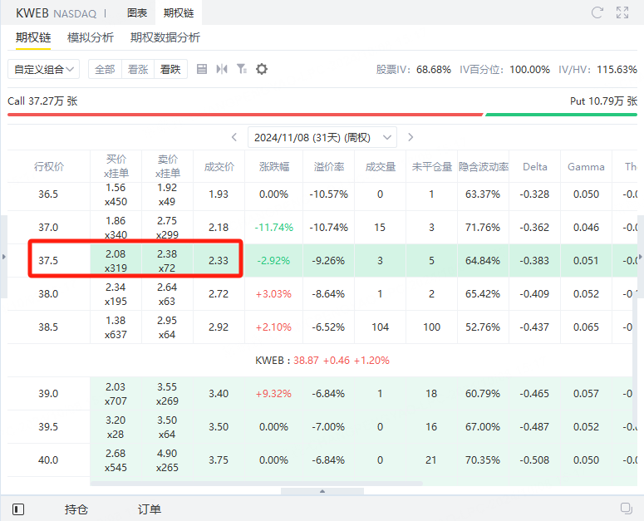Toggle list layout view icon
Image resolution: width=644 pixels, height=521 pixels.
pyautogui.click(x=202, y=69)
